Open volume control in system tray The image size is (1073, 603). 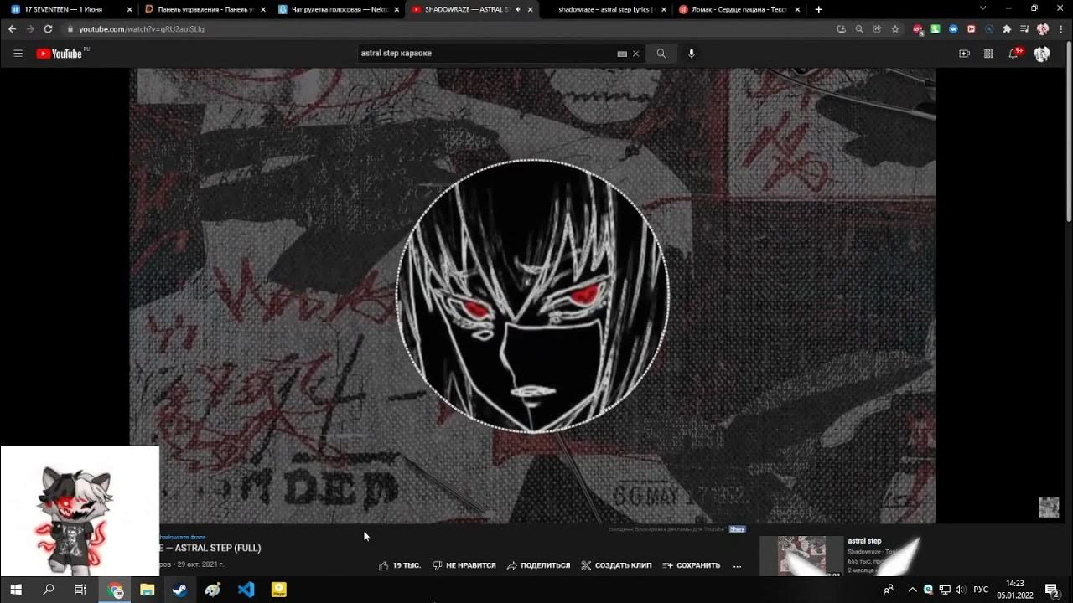[960, 590]
